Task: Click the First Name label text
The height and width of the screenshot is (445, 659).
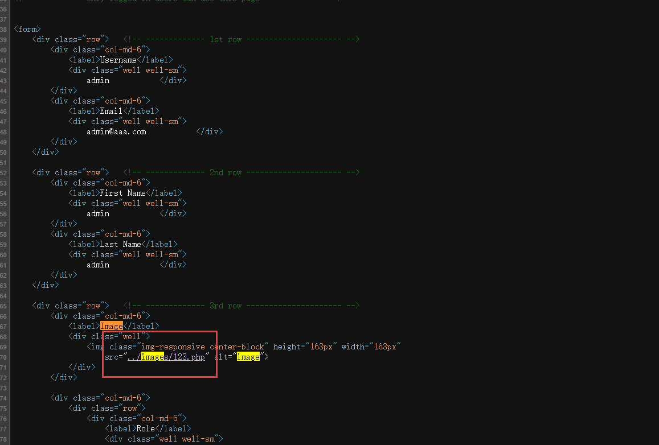Action: pyautogui.click(x=122, y=193)
